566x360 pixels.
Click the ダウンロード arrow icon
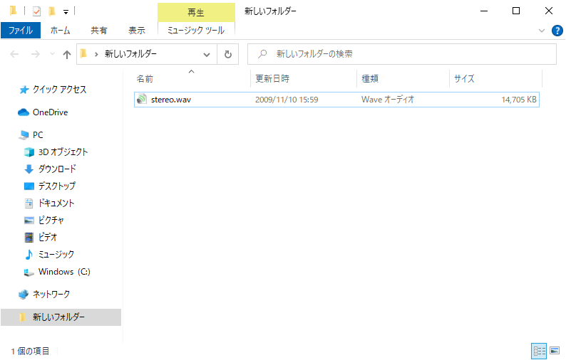29,169
